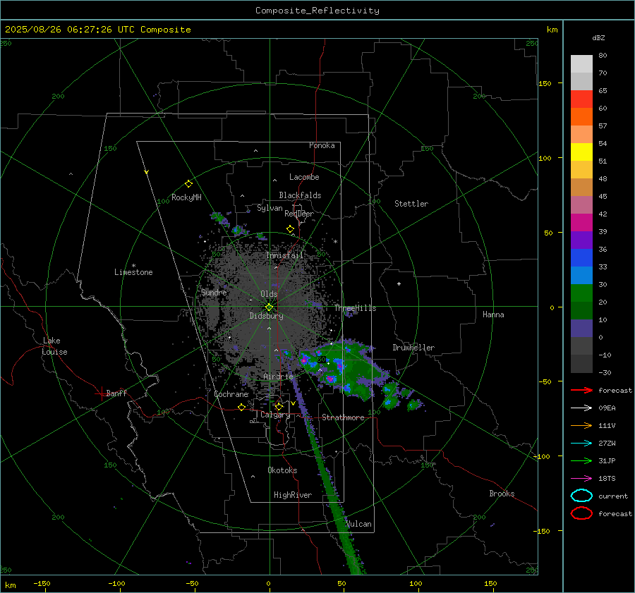Screen dimensions: 635x593
Task: Select the RockyMH label
Action: 186,197
